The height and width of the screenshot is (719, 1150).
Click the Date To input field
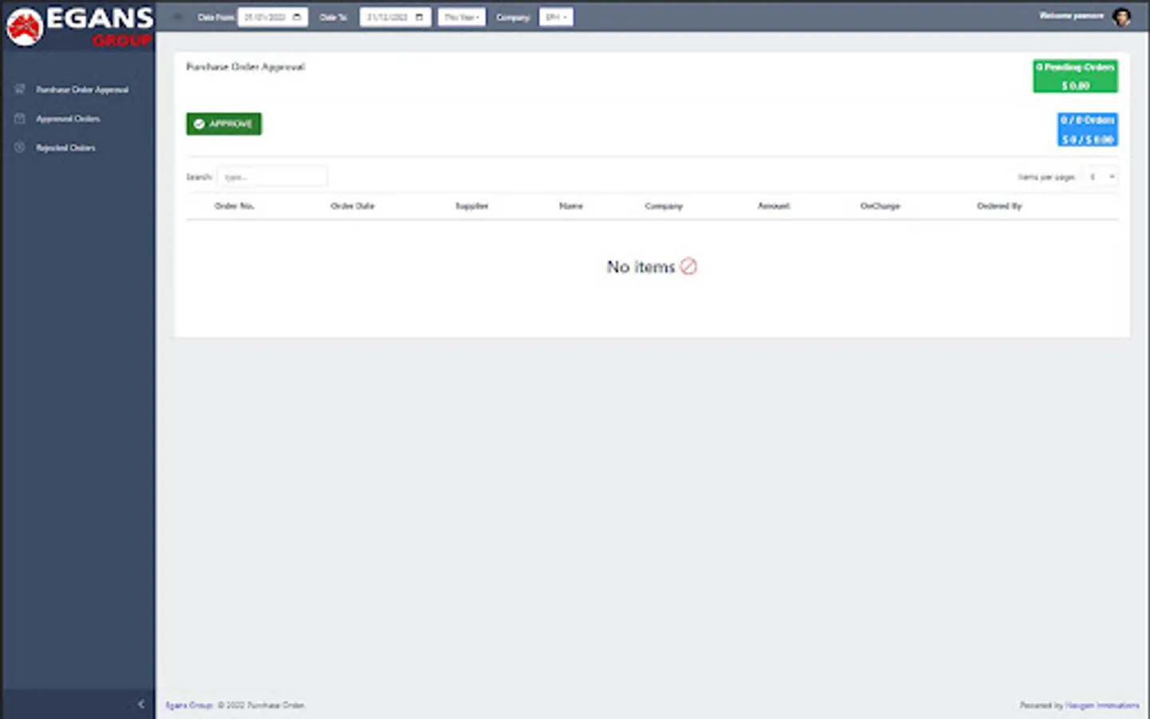(395, 17)
